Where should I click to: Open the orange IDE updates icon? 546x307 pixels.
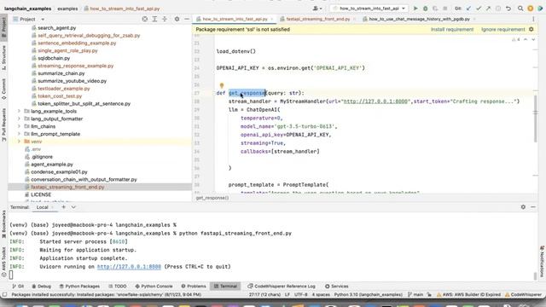(x=531, y=9)
